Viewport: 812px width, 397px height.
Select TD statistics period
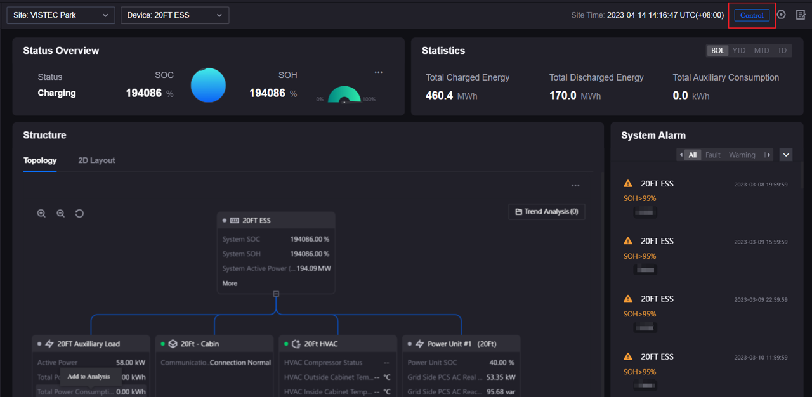point(782,51)
